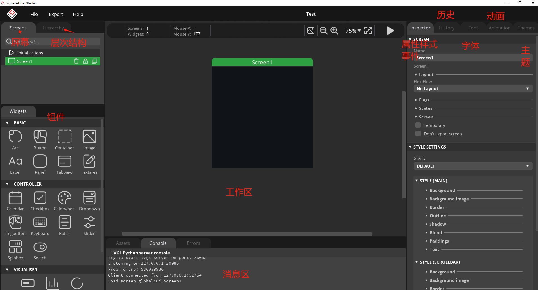Screen dimensions: 538x290
Task: Click the SquareLine Studio logo
Action: coord(12,14)
